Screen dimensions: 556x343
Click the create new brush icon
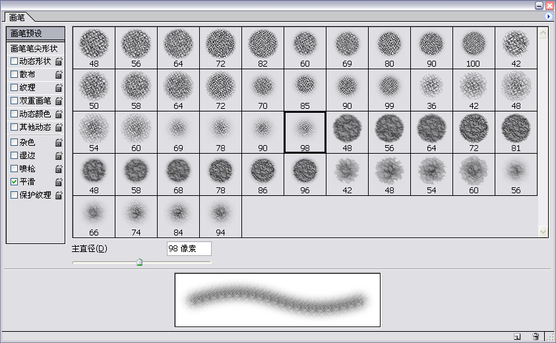pos(517,336)
